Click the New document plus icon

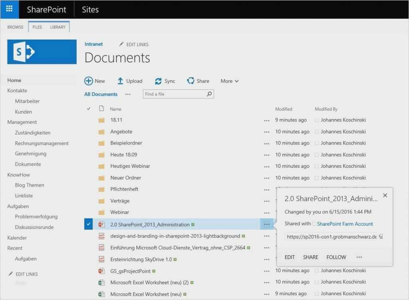pyautogui.click(x=89, y=81)
